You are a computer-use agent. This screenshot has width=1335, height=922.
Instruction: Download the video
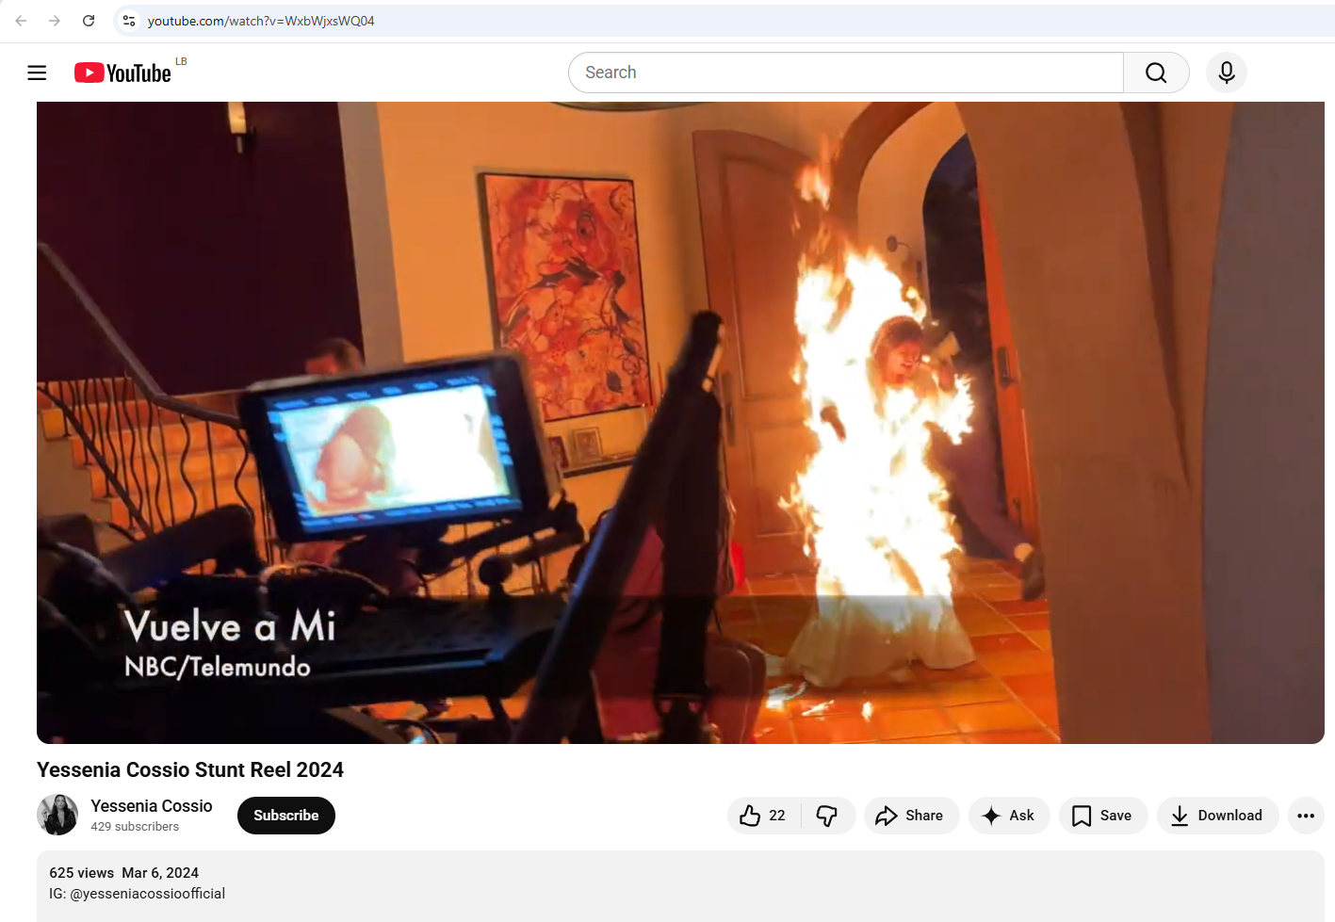[x=1217, y=816]
